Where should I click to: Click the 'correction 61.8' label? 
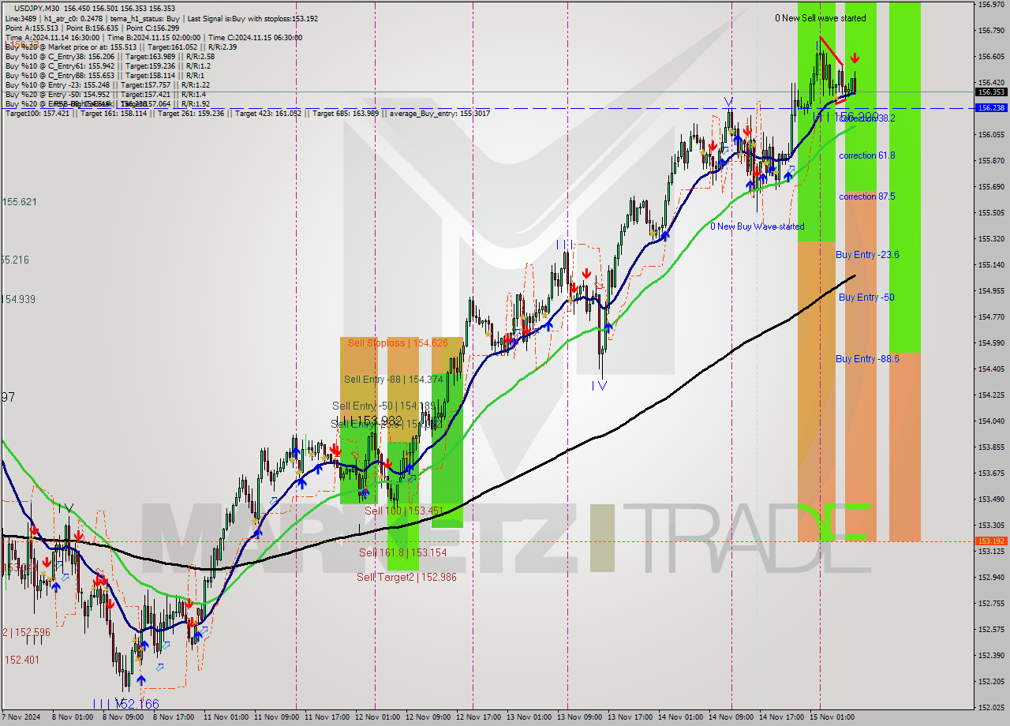pyautogui.click(x=866, y=155)
